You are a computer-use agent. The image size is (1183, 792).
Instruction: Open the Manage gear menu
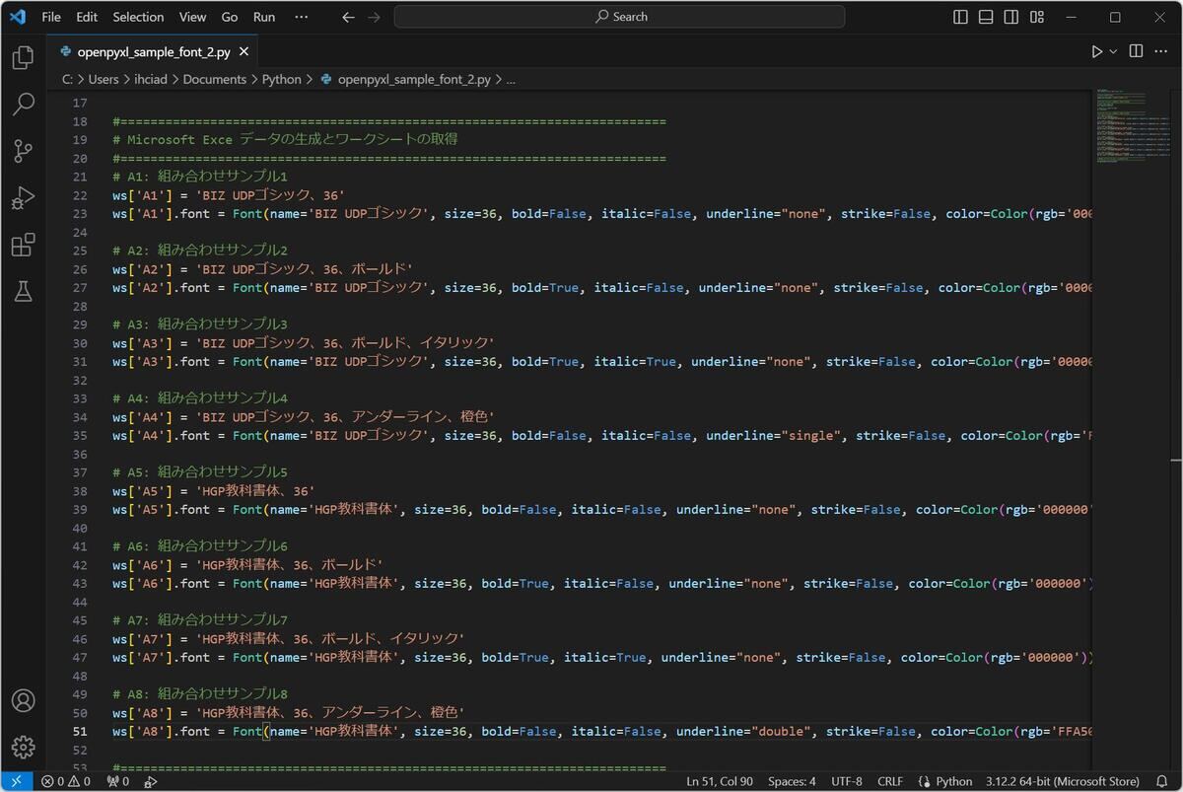[23, 747]
